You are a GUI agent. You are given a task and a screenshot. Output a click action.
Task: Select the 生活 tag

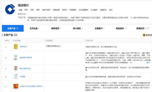(111, 10)
